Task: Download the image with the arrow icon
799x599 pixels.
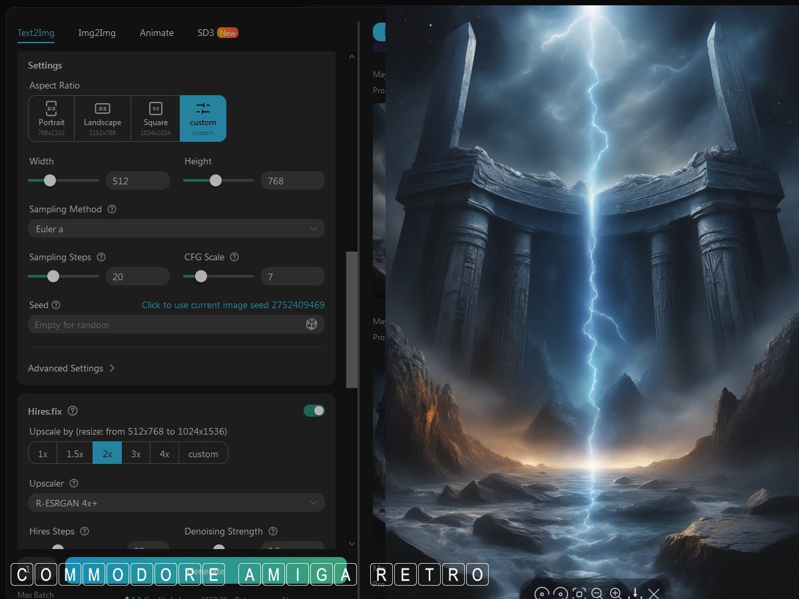Action: [x=635, y=593]
